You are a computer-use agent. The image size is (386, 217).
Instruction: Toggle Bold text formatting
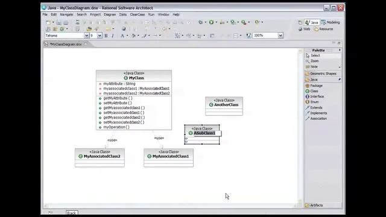(106, 36)
